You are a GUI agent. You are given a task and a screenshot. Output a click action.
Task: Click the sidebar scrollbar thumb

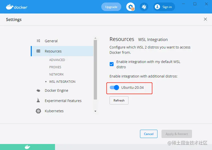[95, 70]
